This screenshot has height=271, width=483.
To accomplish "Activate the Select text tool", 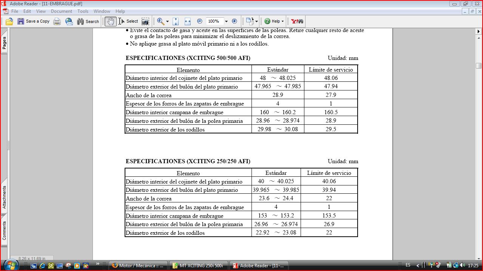I will pos(128,21).
